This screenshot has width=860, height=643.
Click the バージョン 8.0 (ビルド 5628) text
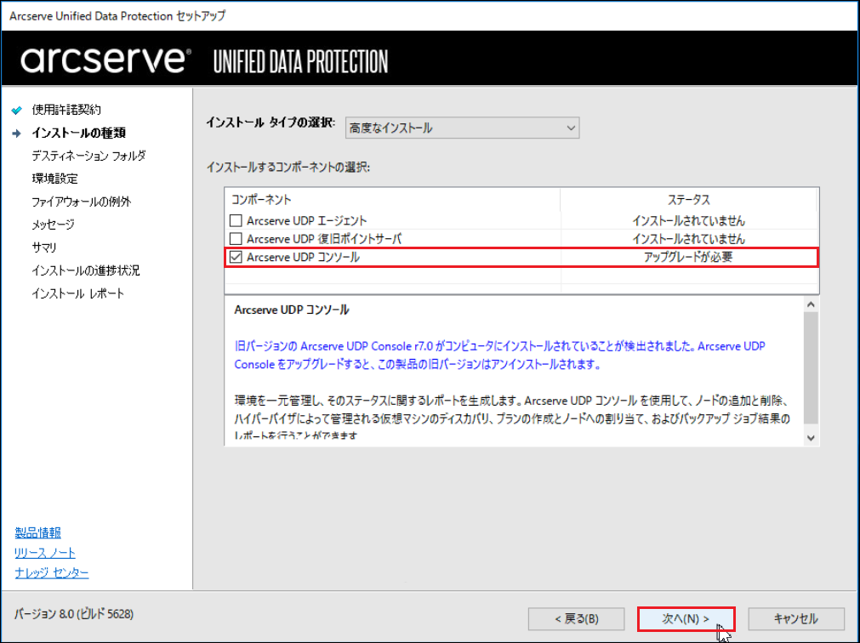[x=74, y=614]
